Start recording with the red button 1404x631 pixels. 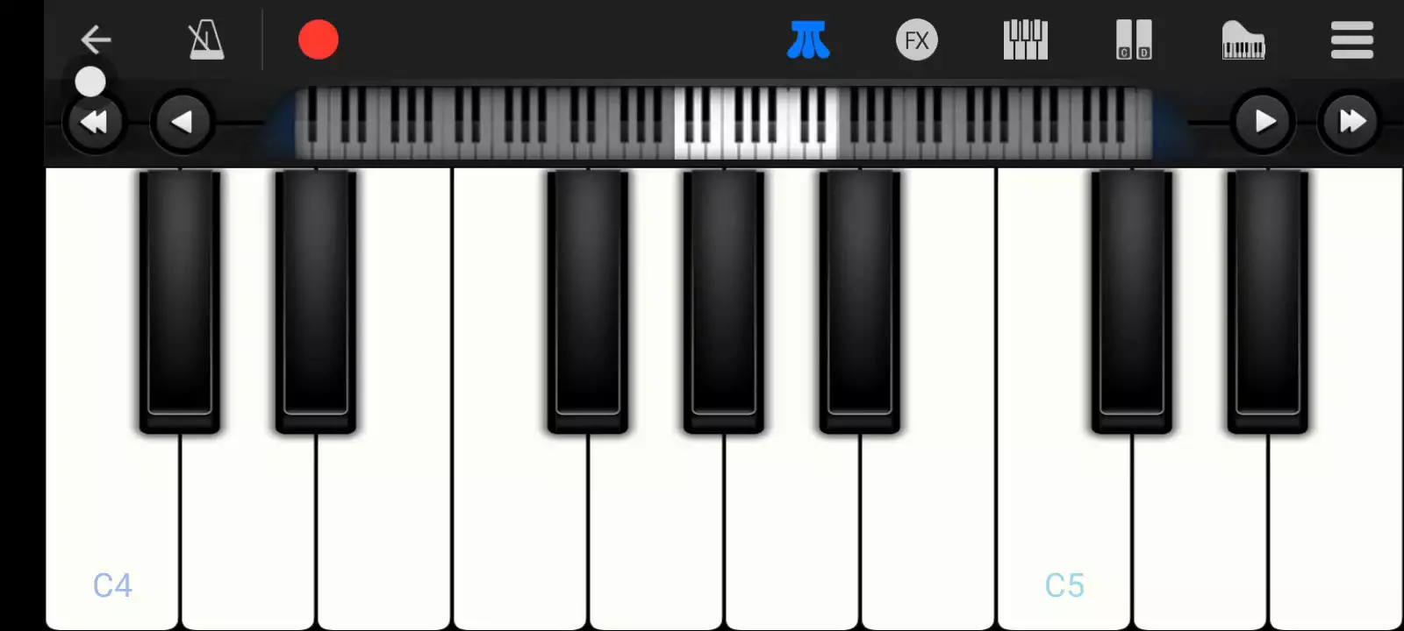[318, 40]
